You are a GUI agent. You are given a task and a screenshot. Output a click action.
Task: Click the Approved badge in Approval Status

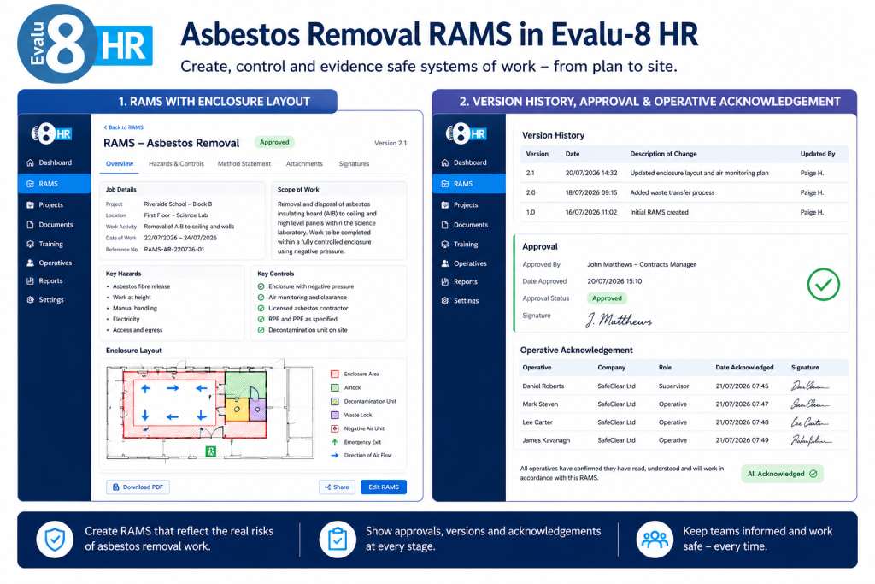607,298
